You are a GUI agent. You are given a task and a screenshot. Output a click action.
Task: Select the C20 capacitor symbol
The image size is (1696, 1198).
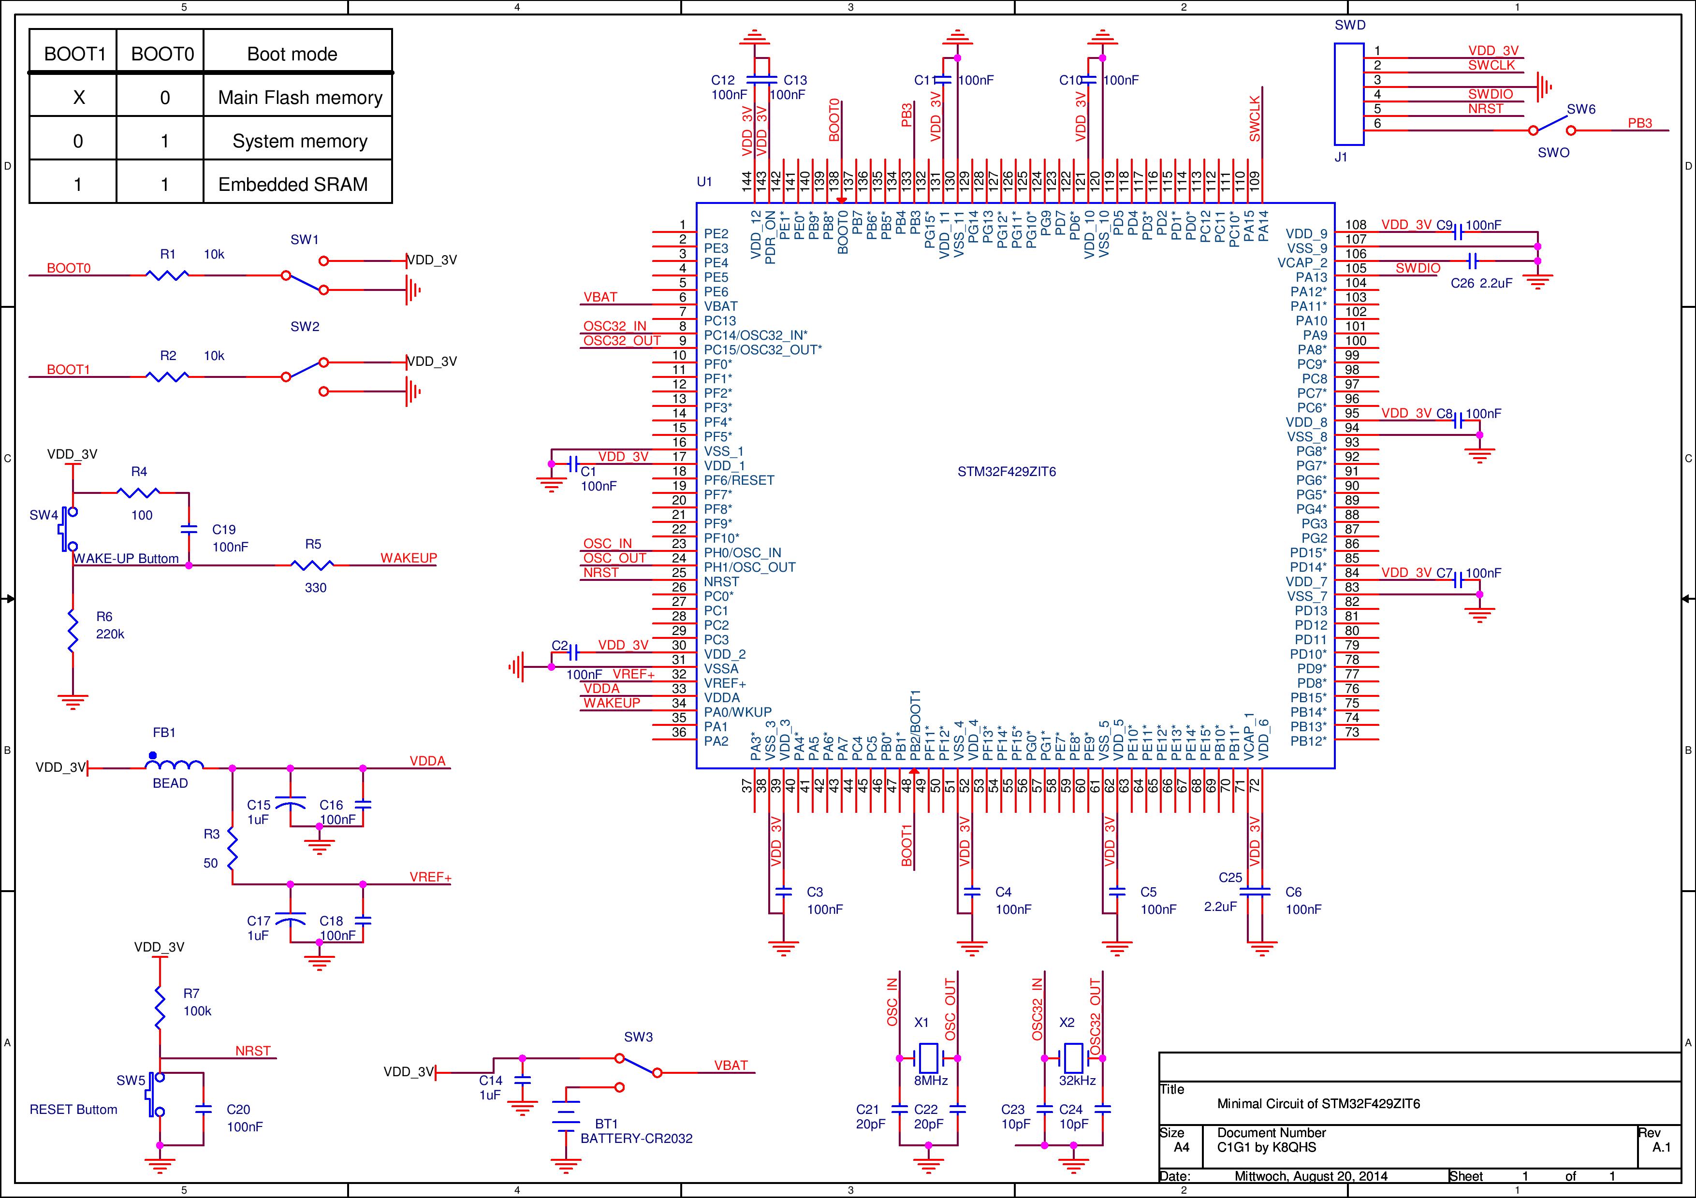pyautogui.click(x=204, y=1109)
